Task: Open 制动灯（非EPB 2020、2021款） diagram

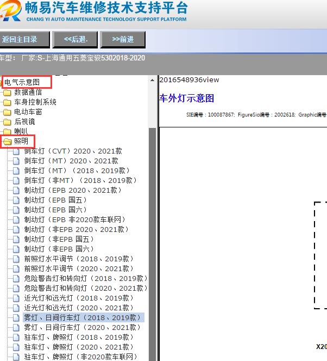Action: pyautogui.click(x=77, y=229)
